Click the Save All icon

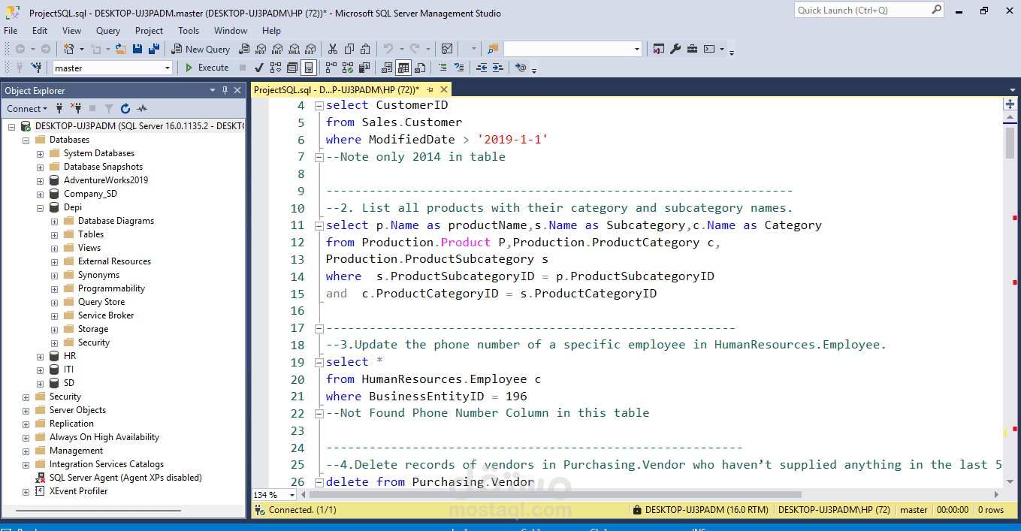coord(154,49)
